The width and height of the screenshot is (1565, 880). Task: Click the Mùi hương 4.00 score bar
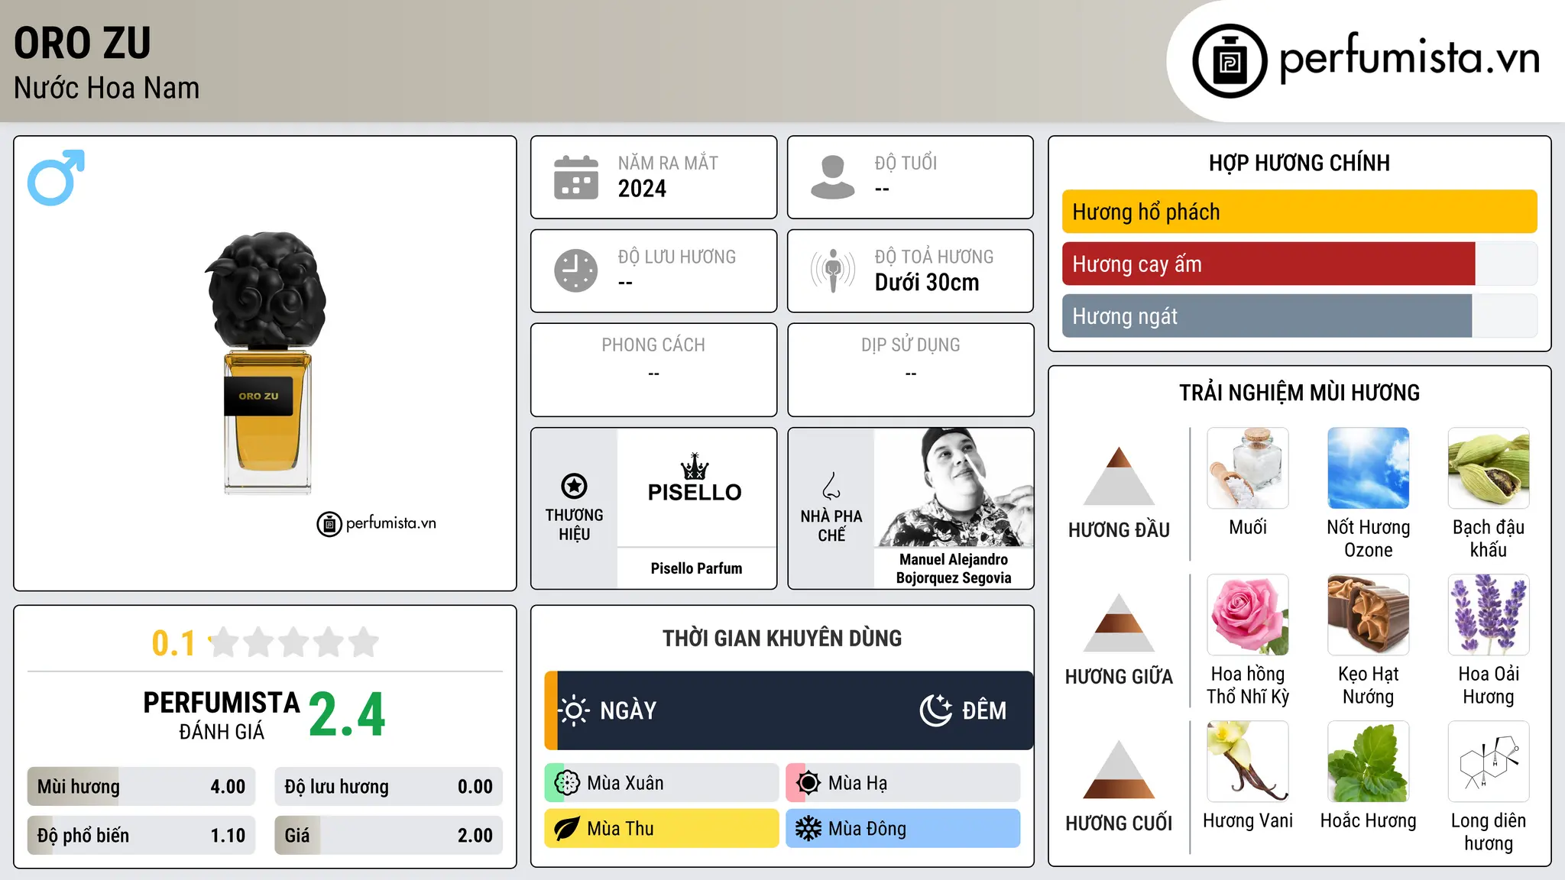pos(141,787)
